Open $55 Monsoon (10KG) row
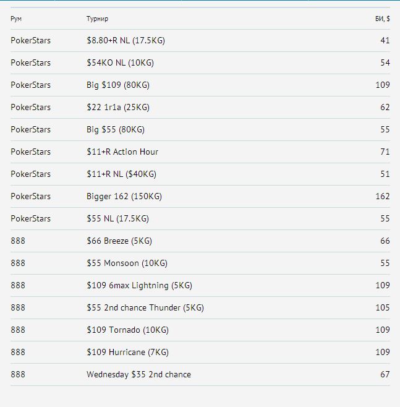This screenshot has height=407, width=400. pyautogui.click(x=200, y=263)
